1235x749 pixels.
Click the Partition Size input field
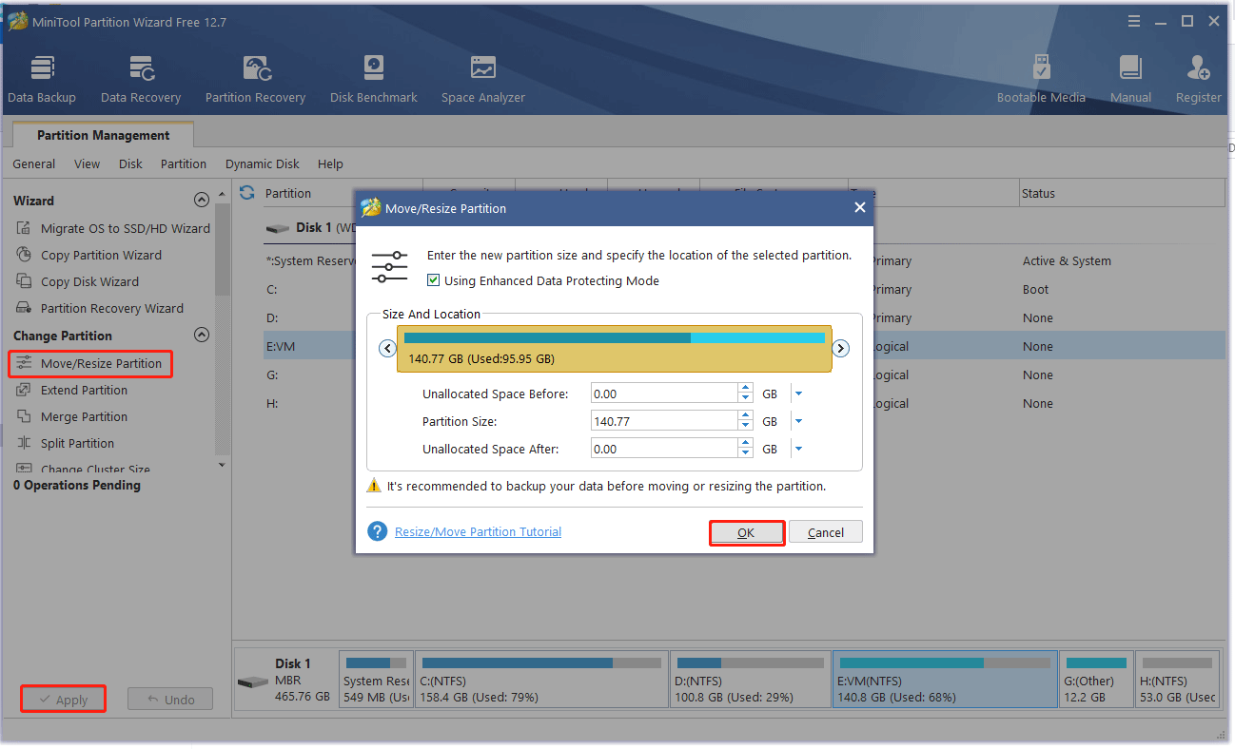coord(664,421)
